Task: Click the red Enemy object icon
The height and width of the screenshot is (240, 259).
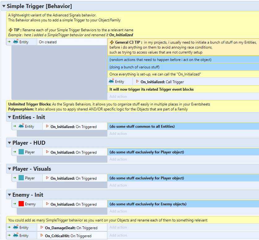Action: 21,204
